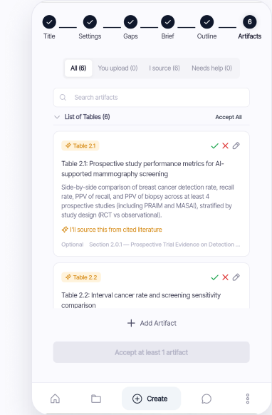The width and height of the screenshot is (272, 415).
Task: Reject Table 2.2 with red X
Action: point(225,277)
